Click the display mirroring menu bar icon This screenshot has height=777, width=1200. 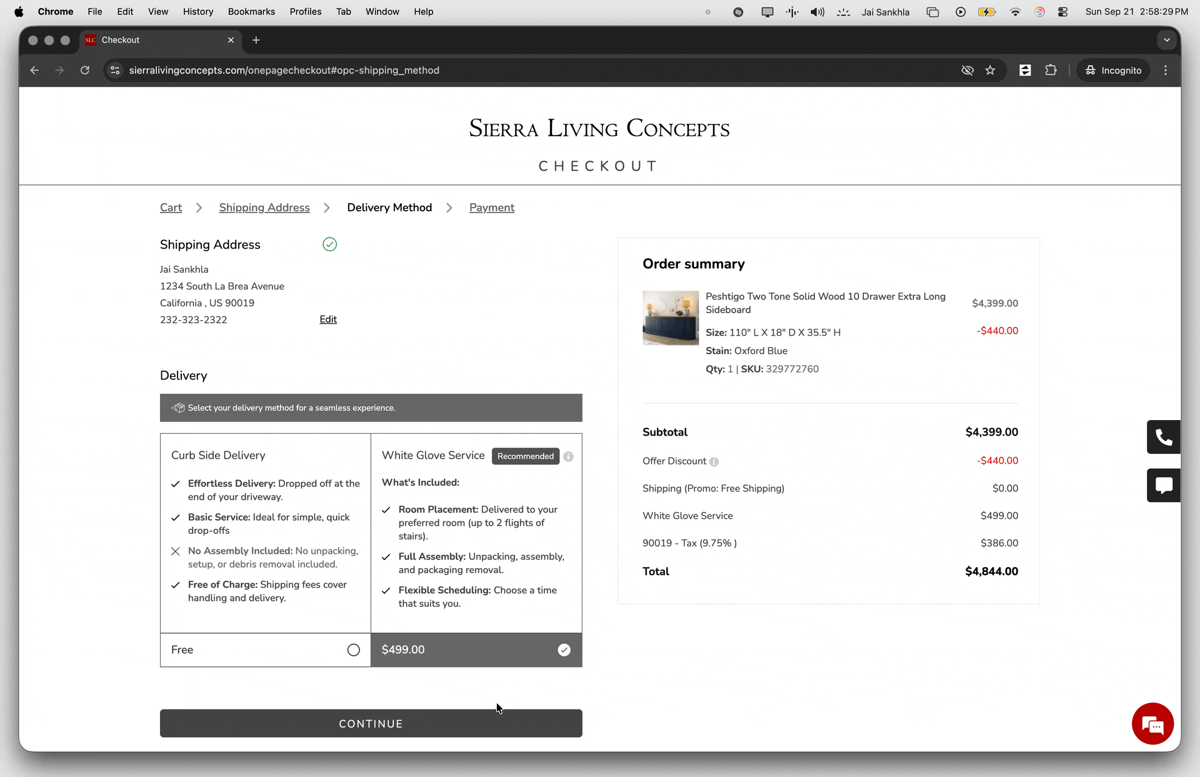click(767, 12)
